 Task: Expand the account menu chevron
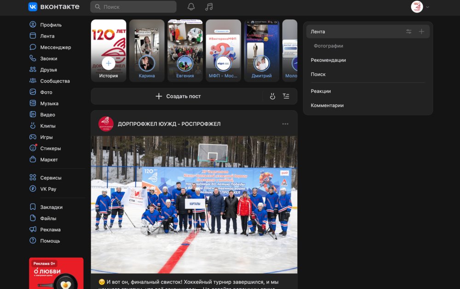pyautogui.click(x=427, y=7)
